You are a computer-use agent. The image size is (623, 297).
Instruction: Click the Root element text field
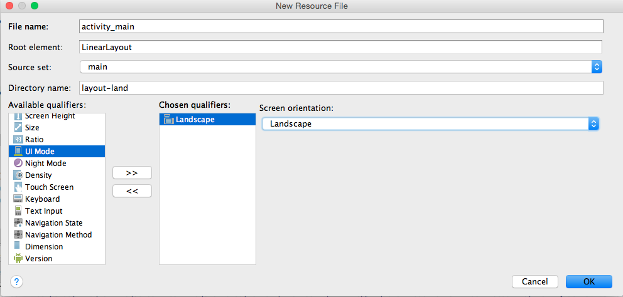point(341,47)
